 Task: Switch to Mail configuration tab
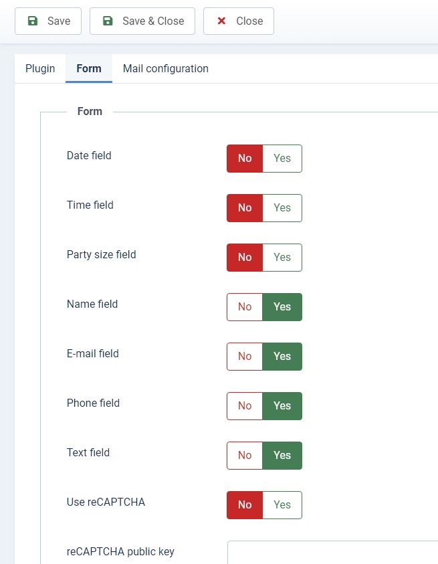166,69
